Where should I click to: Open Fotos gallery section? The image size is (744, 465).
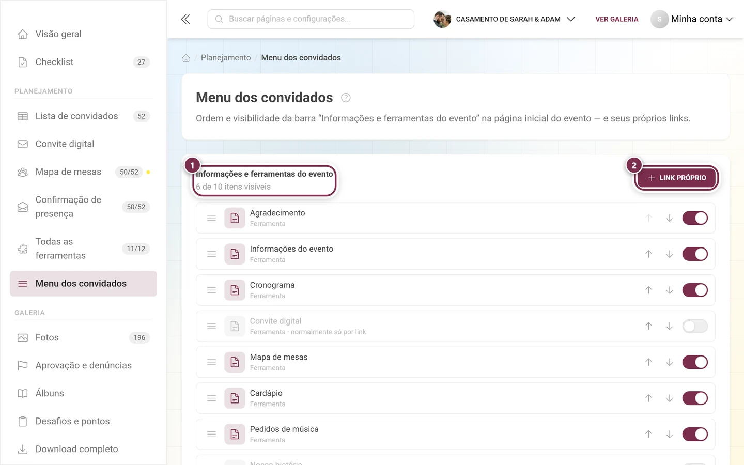click(x=83, y=337)
